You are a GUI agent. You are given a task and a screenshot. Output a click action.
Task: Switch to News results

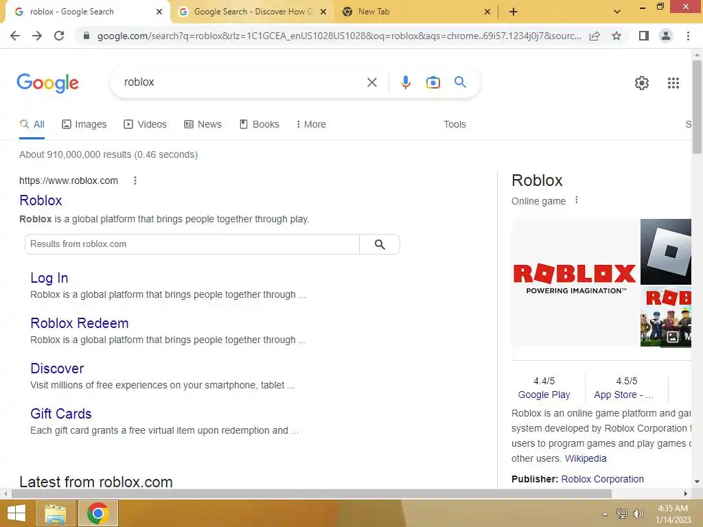tap(203, 125)
